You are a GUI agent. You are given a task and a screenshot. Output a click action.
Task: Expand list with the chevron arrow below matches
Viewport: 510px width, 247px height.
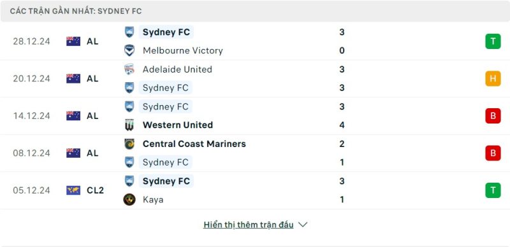click(x=303, y=225)
